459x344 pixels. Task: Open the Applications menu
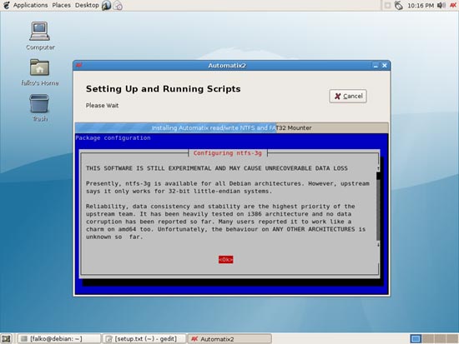(x=30, y=5)
